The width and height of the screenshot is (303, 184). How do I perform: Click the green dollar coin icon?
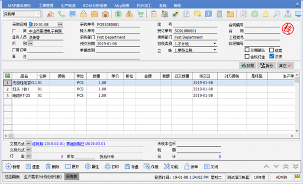pyautogui.click(x=118, y=14)
